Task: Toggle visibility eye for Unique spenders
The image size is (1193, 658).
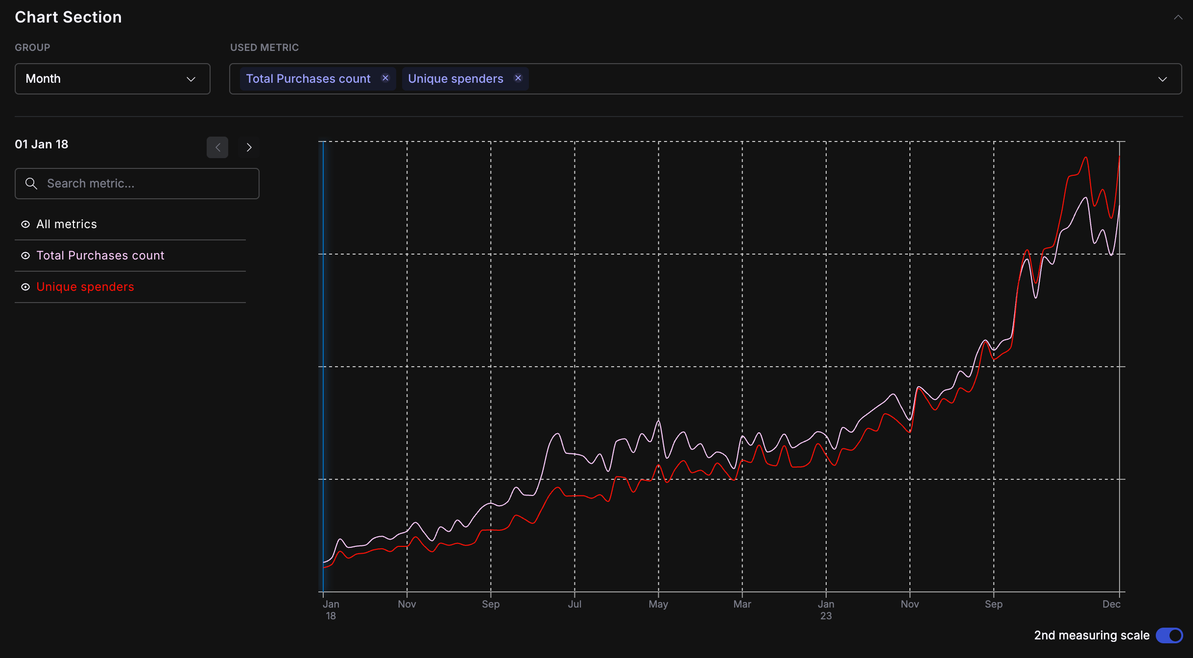Action: pos(25,287)
